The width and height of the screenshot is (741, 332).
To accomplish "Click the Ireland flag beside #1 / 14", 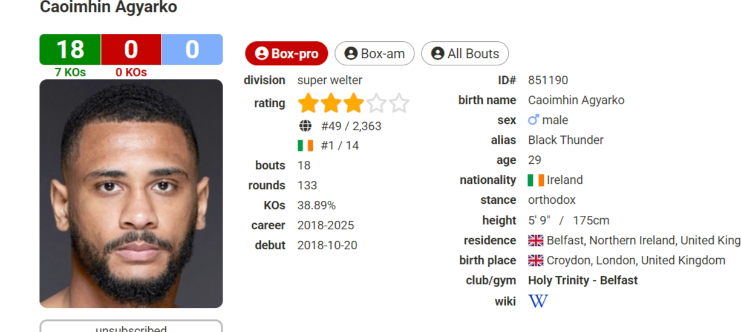I will [x=305, y=146].
